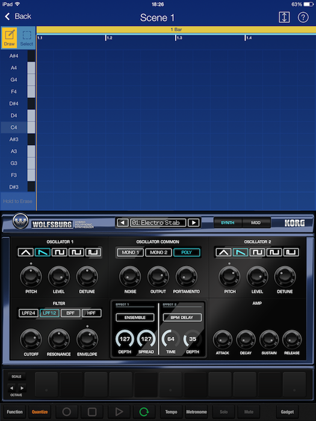Open the Quantize options

40,411
